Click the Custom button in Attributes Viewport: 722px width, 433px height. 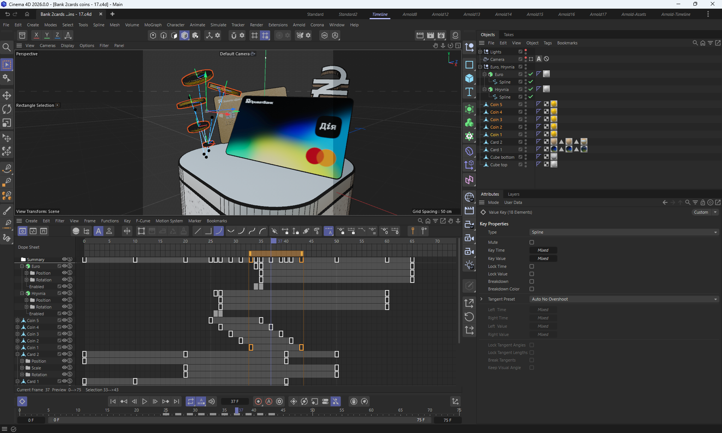(701, 212)
